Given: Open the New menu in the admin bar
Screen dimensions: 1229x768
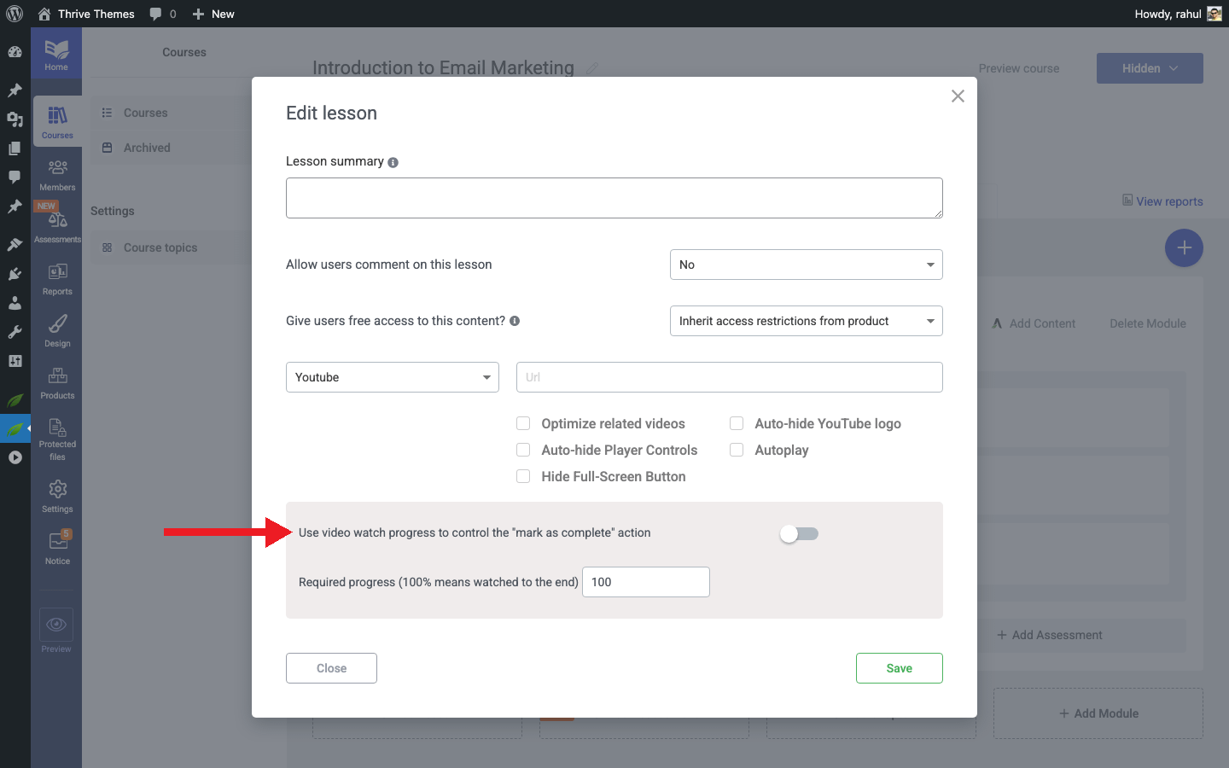Looking at the screenshot, I should pos(213,14).
